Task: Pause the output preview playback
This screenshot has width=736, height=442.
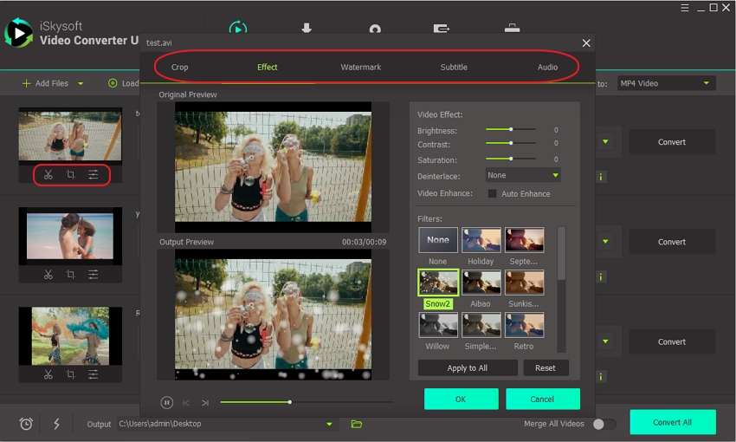Action: coord(166,402)
